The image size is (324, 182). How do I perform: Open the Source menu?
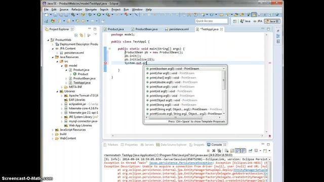click(64, 10)
